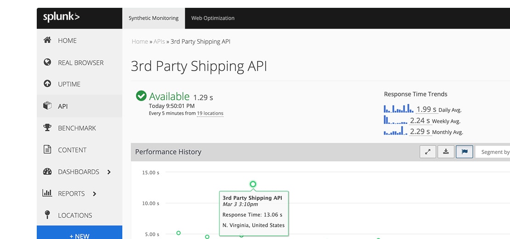This screenshot has width=510, height=239.
Task: Click the Locations pin icon
Action: click(x=47, y=215)
